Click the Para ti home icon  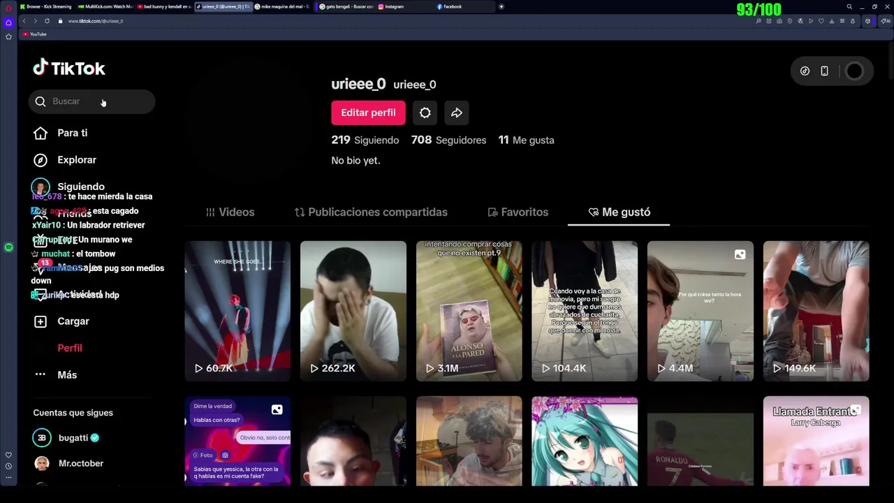pyautogui.click(x=41, y=133)
